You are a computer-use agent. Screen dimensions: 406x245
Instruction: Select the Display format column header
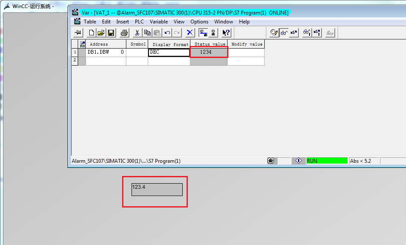click(169, 44)
